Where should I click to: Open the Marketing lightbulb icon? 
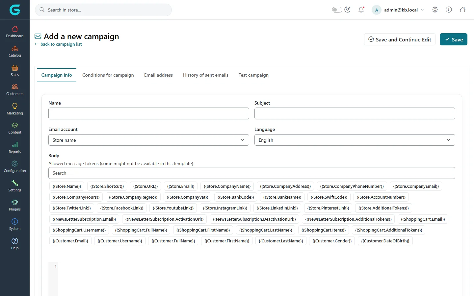[x=15, y=106]
